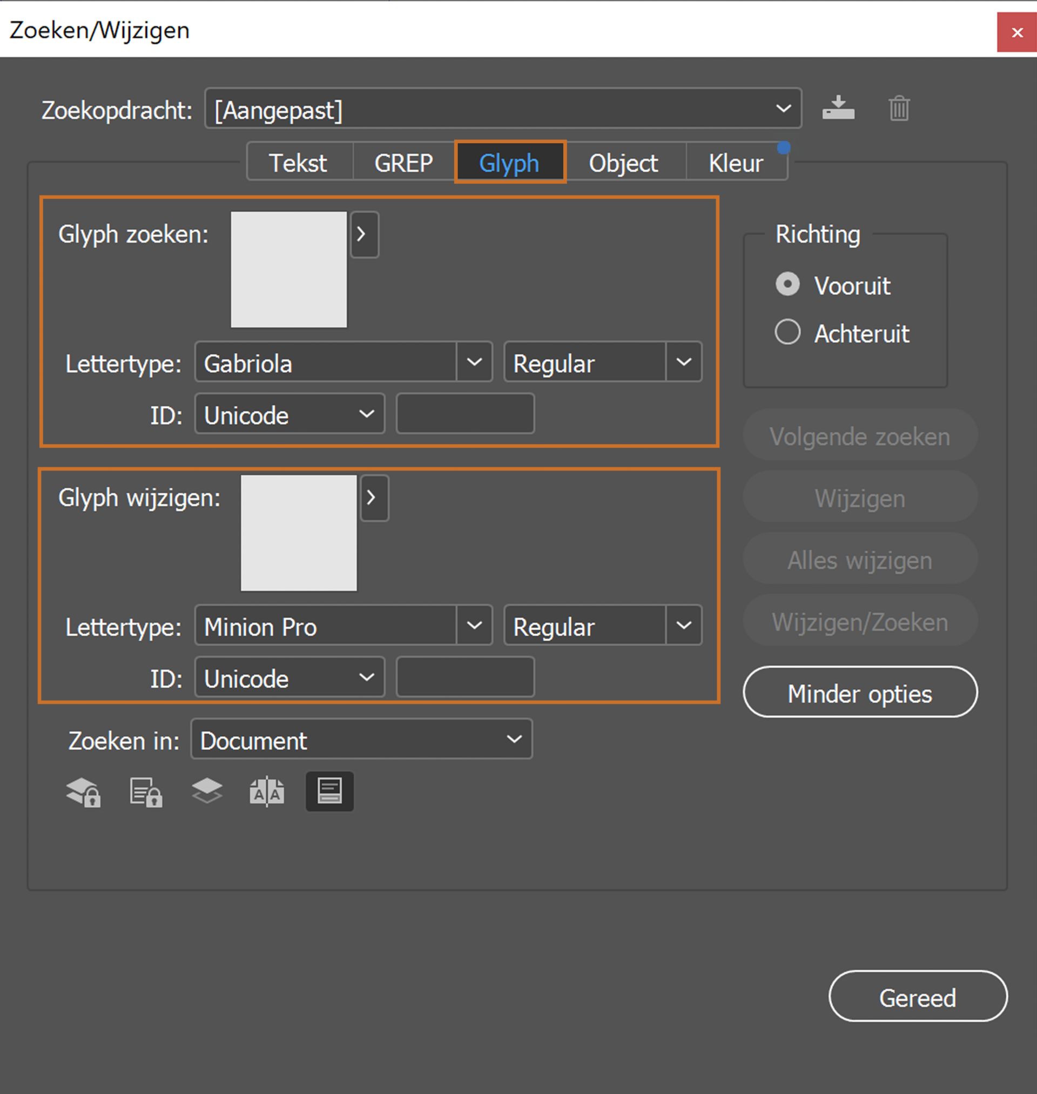Screen dimensions: 1037x1094
Task: Toggle include locked layers icon
Action: [x=84, y=791]
